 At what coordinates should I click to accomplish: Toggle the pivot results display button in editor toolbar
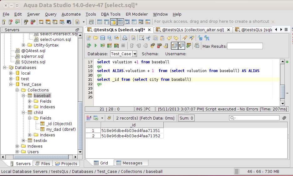182,46
